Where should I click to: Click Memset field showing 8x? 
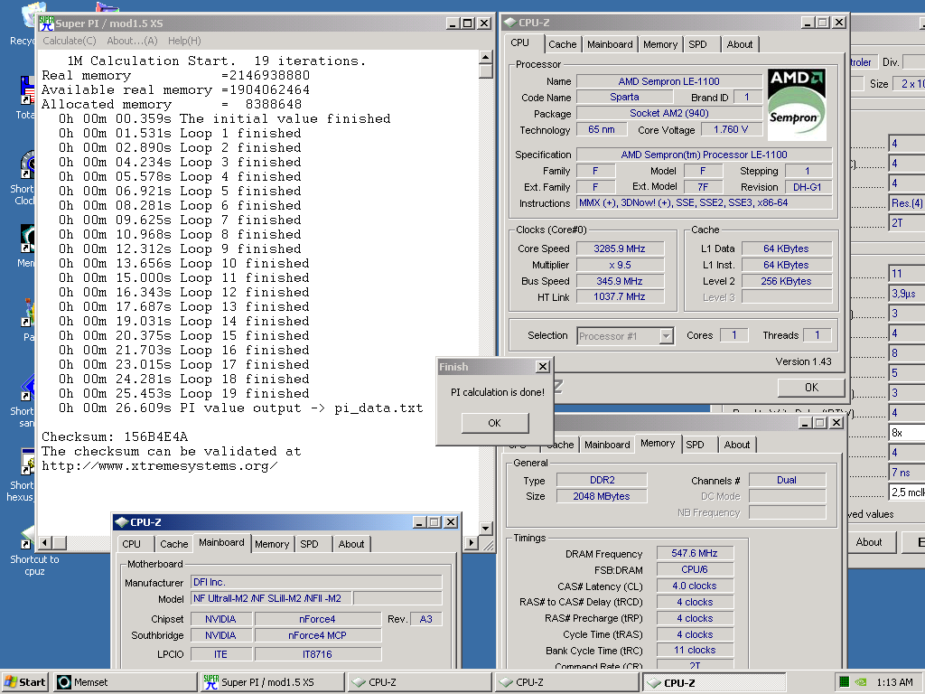coord(907,433)
